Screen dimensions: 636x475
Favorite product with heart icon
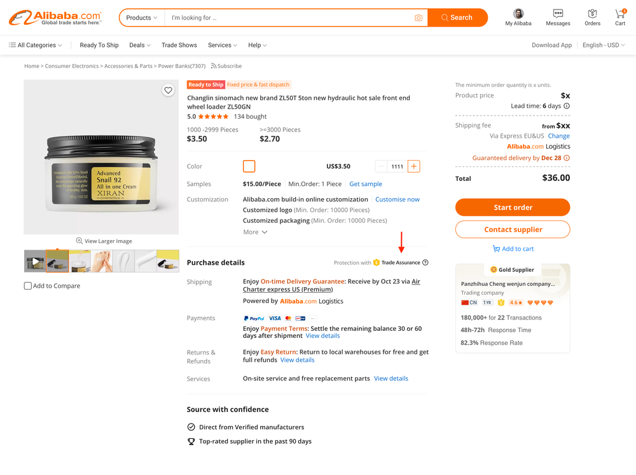[x=168, y=90]
